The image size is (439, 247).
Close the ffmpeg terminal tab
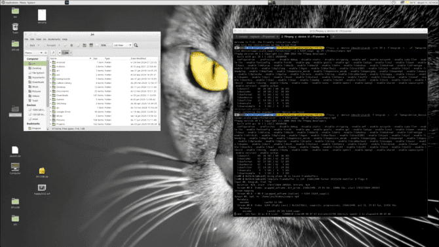[x=328, y=37]
